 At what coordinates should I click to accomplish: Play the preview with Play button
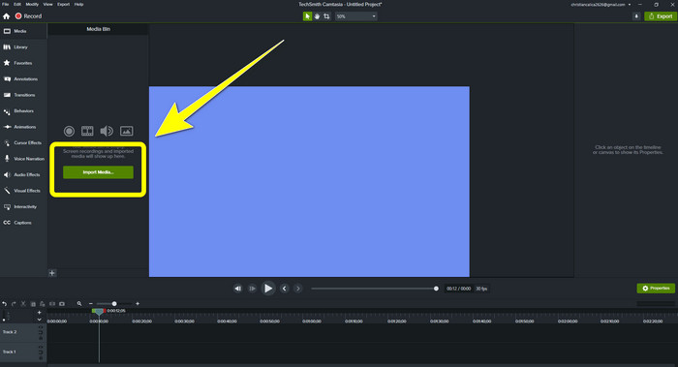[x=268, y=289]
